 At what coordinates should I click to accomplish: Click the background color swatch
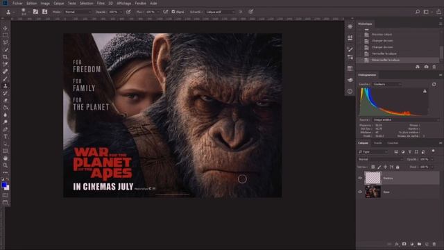click(8, 188)
